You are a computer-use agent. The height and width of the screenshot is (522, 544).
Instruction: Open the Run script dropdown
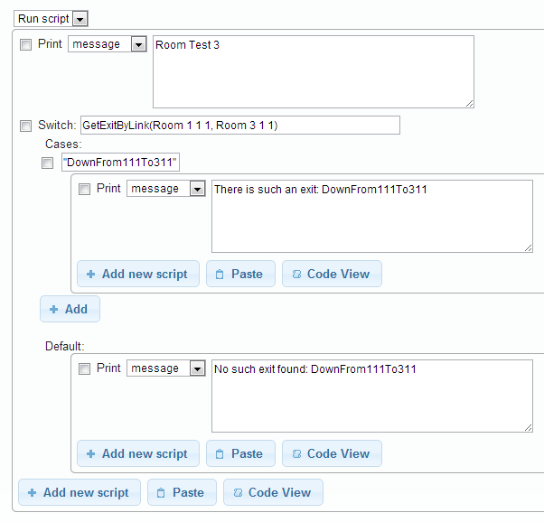pos(80,18)
